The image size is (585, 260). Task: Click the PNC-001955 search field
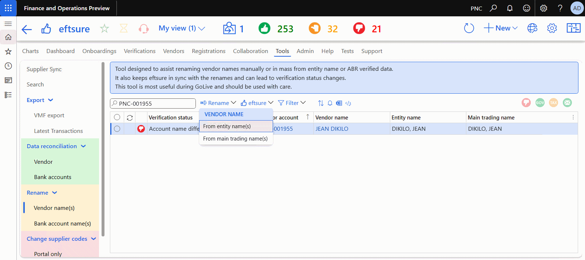153,103
